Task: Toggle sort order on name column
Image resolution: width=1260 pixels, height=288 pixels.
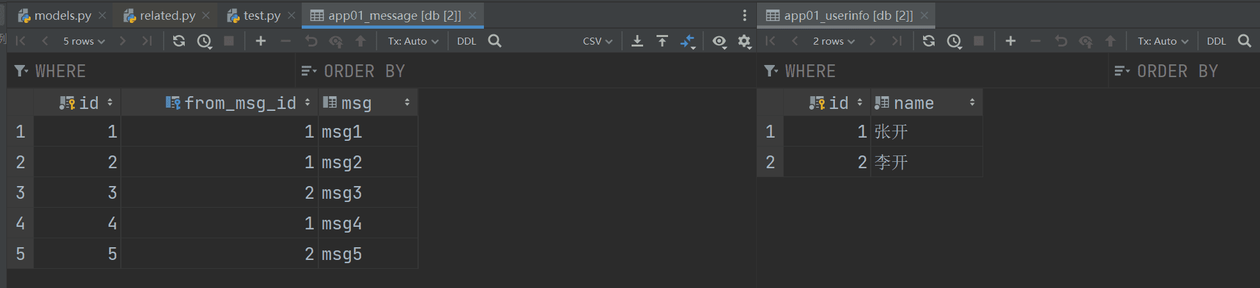Action: coord(972,103)
